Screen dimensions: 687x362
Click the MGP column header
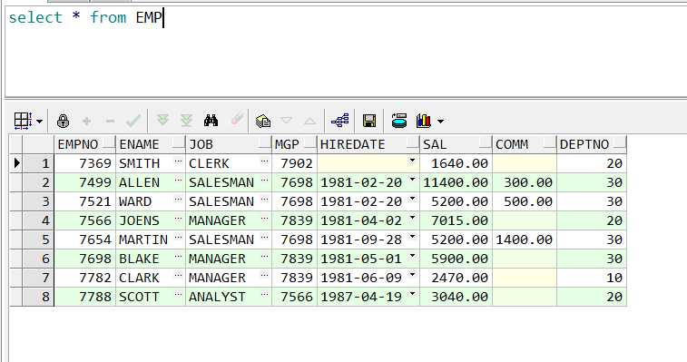coord(294,144)
